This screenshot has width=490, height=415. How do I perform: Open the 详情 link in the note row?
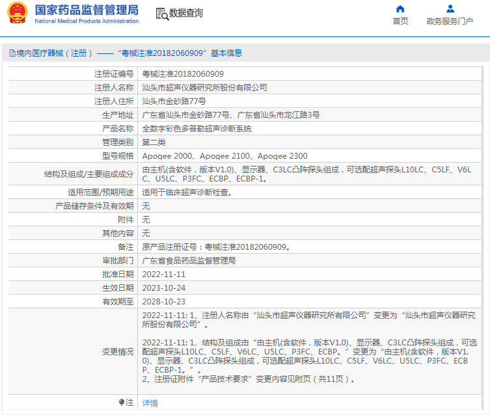150,403
